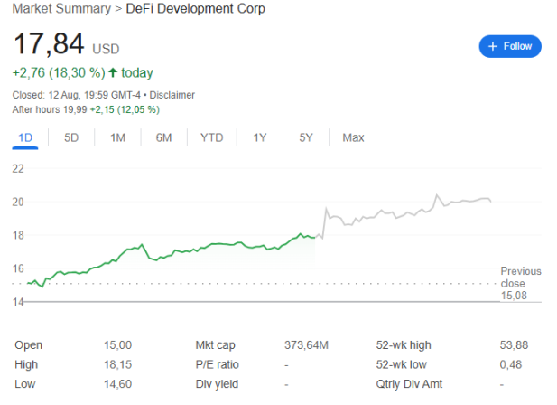This screenshot has height=405, width=557.
Task: Show the 6M price history
Action: coord(163,137)
